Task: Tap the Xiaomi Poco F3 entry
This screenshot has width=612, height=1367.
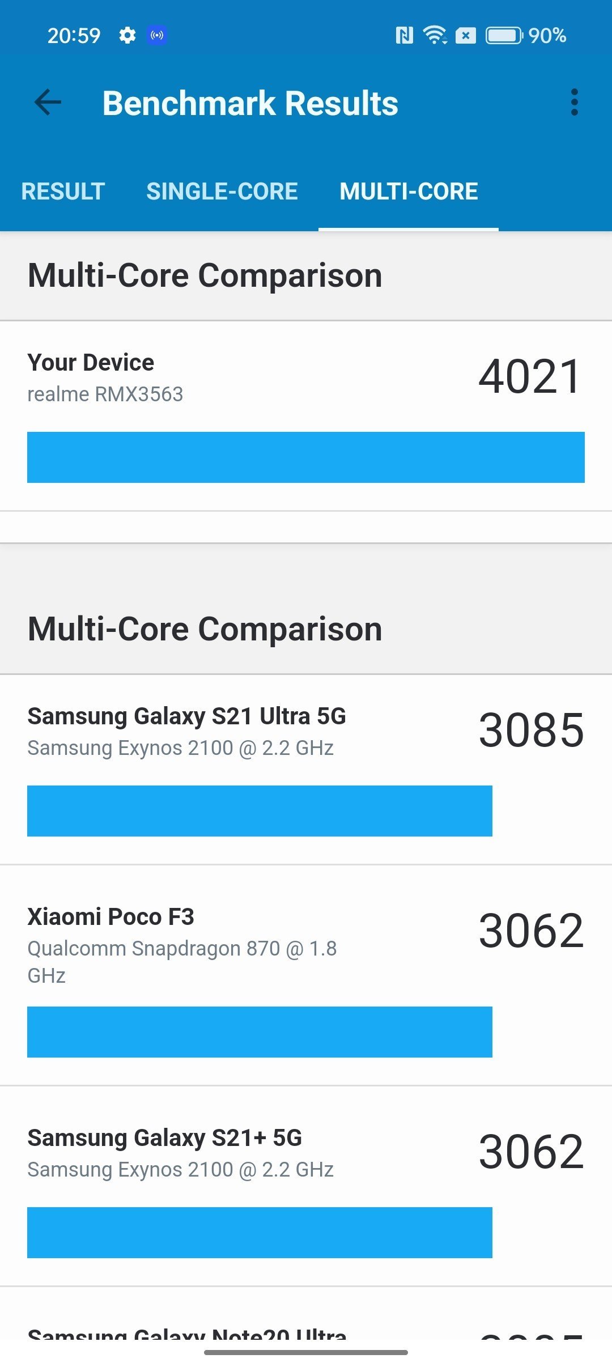Action: 111,916
